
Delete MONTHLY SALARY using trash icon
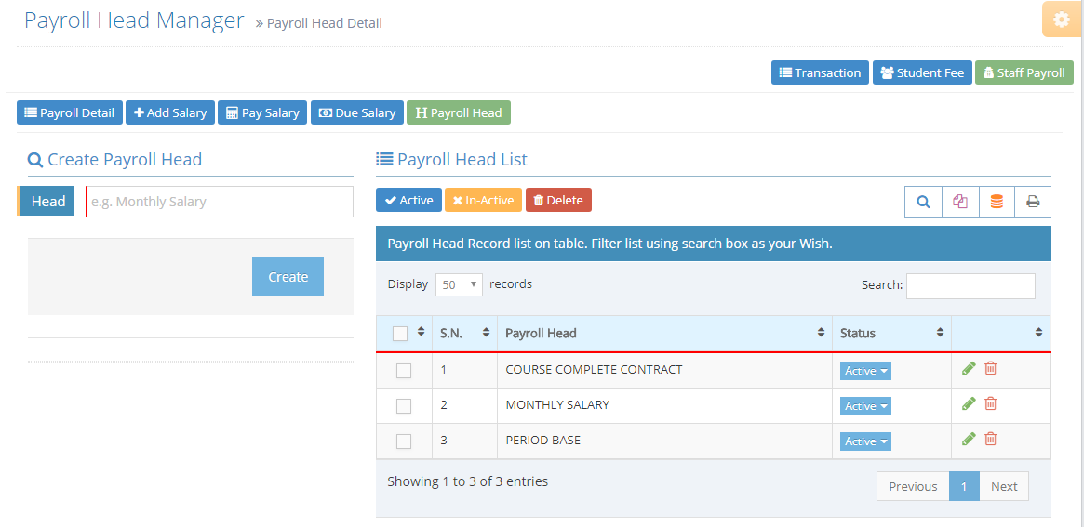pos(991,403)
